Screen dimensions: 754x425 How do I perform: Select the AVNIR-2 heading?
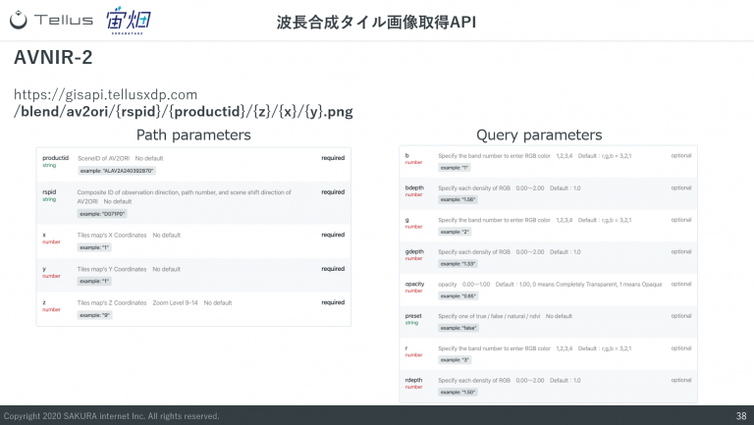[x=53, y=57]
